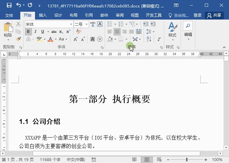
Task: Click the Format Painter brush icon
Action: pyautogui.click(x=18, y=39)
